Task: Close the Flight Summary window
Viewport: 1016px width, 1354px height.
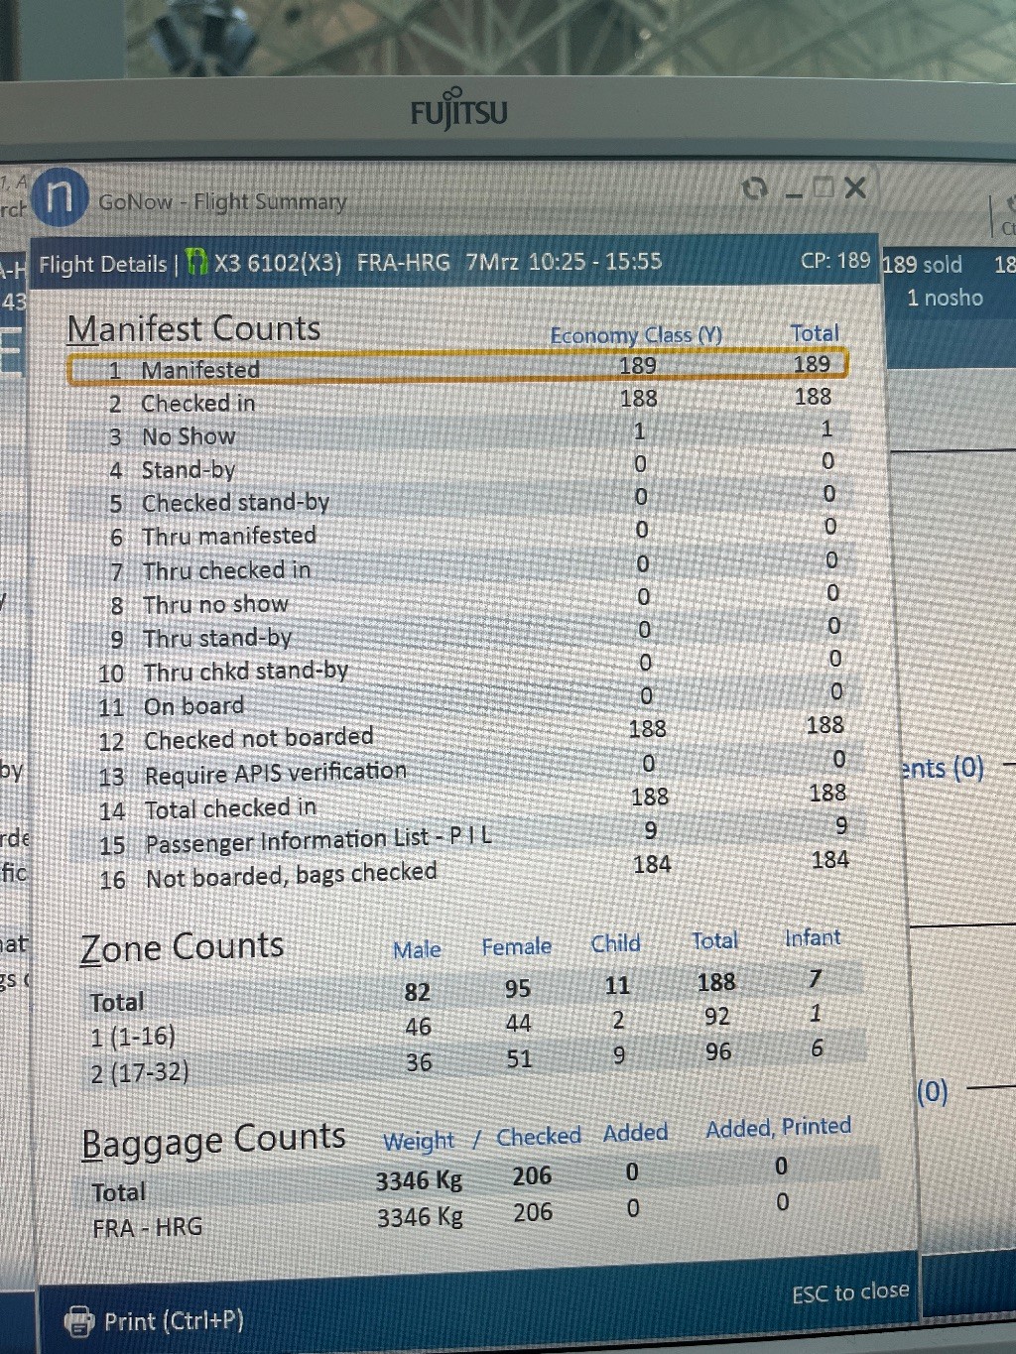Action: [x=855, y=187]
